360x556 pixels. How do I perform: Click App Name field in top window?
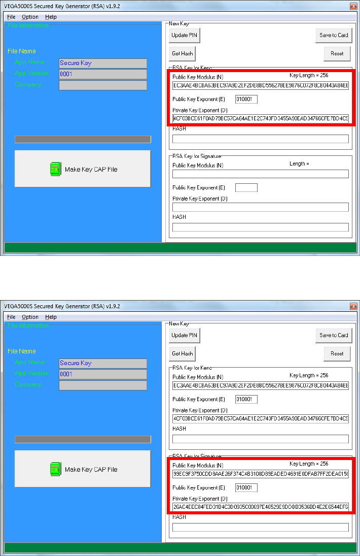click(x=103, y=63)
